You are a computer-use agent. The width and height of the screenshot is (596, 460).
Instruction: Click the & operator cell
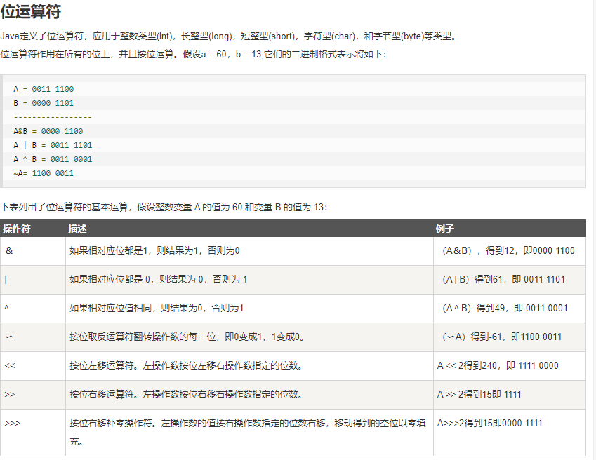pos(33,251)
